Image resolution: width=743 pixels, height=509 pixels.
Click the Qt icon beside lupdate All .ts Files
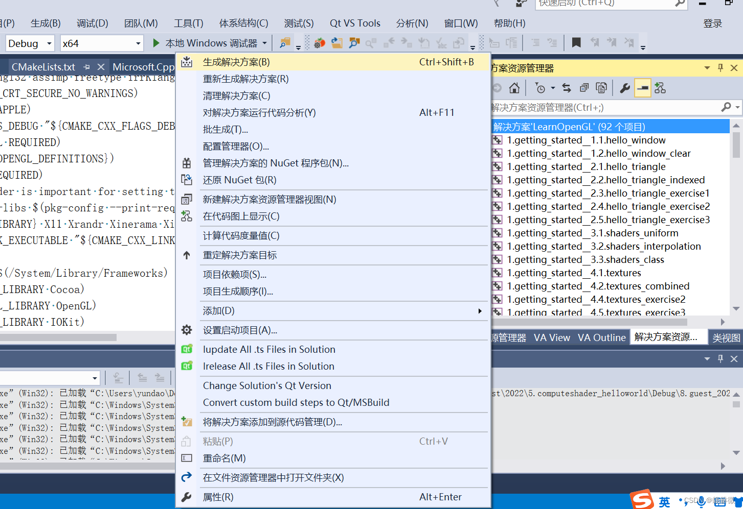click(187, 349)
